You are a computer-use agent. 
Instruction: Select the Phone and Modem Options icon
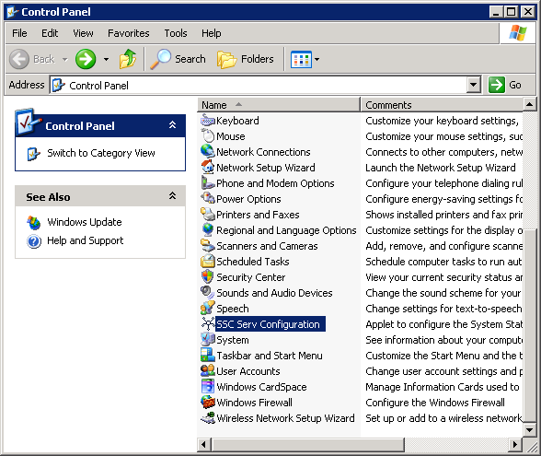pyautogui.click(x=208, y=183)
